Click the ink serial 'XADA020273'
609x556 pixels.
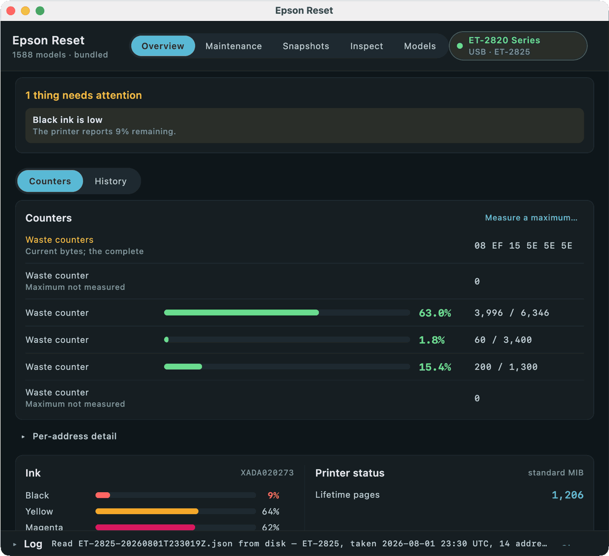pyautogui.click(x=267, y=473)
